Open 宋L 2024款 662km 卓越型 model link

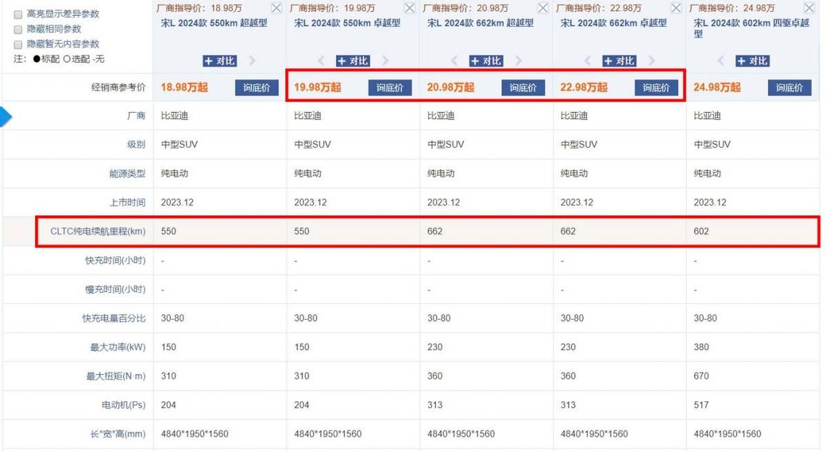click(x=614, y=23)
